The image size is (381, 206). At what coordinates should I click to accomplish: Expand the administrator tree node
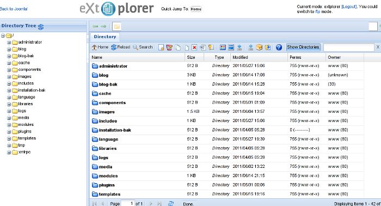click(9, 43)
